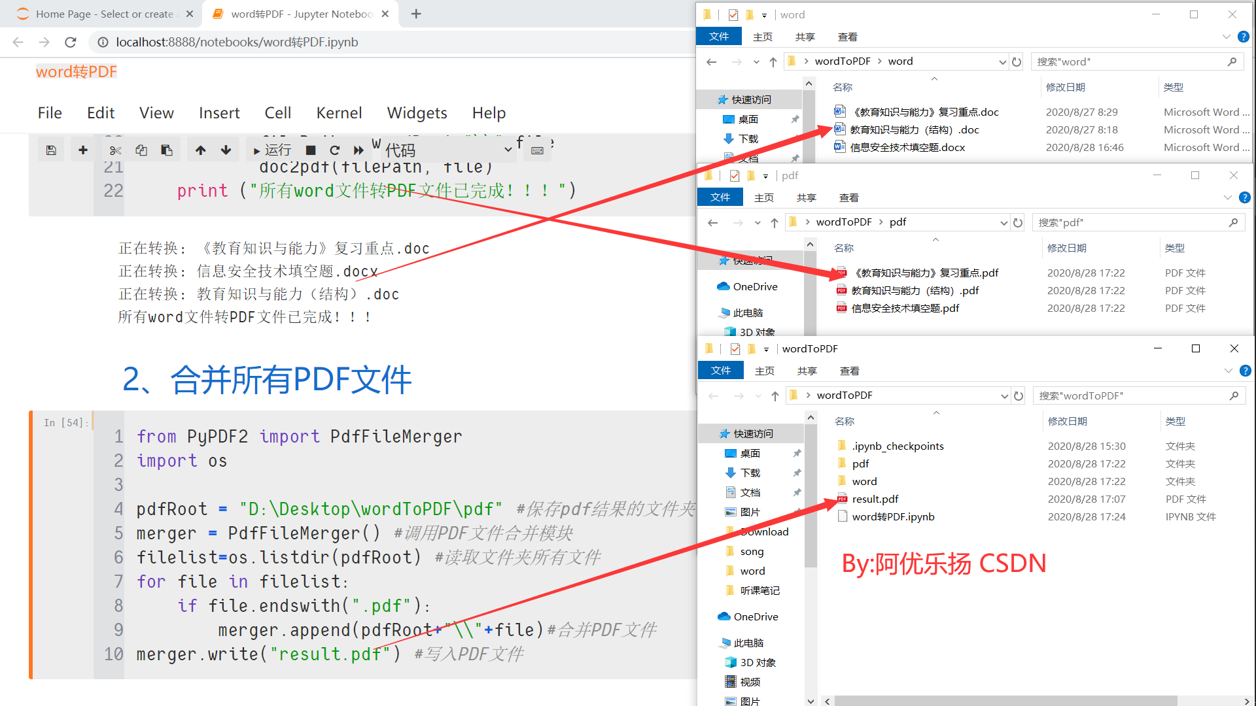This screenshot has width=1256, height=706.
Task: Restart the kernel via the restart icon
Action: tap(335, 150)
